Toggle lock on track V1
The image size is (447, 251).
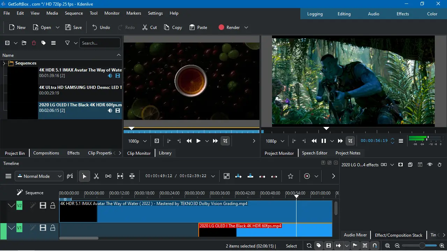tap(53, 228)
